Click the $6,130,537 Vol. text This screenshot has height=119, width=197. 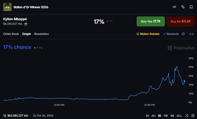[x=13, y=24]
